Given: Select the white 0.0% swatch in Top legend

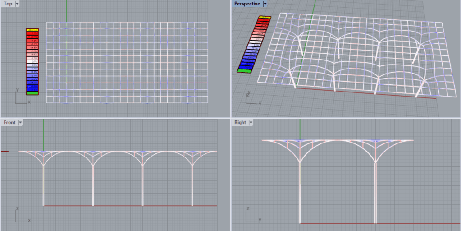Looking at the screenshot, I should [x=32, y=61].
